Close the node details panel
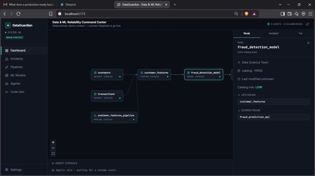Viewport: 315px width, 176px height. pos(308,43)
